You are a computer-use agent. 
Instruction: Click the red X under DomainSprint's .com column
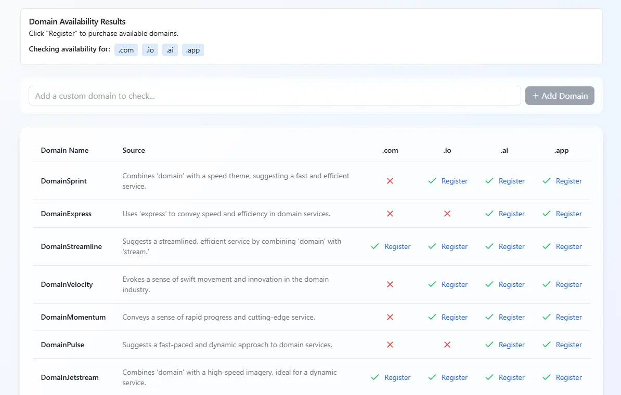click(390, 181)
